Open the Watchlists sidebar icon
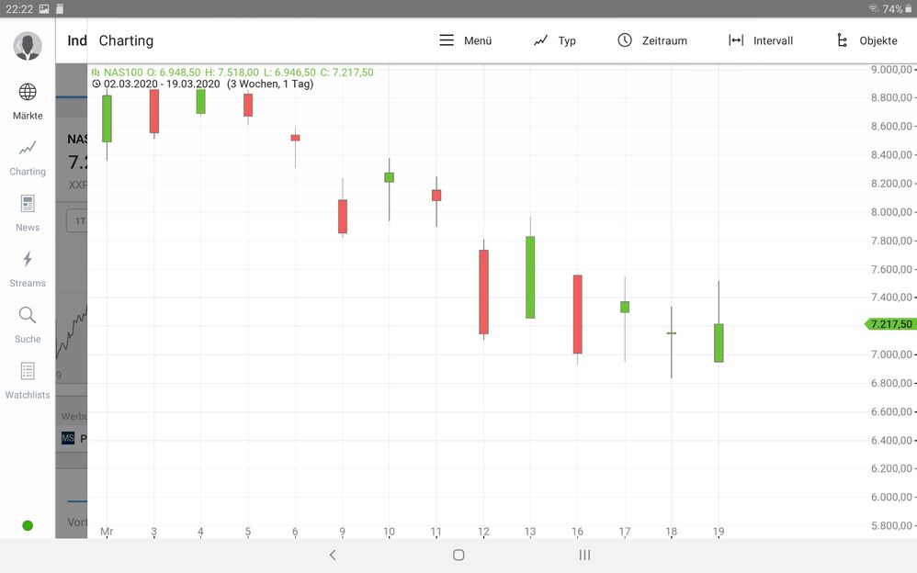Viewport: 917px width, 573px height. point(27,371)
